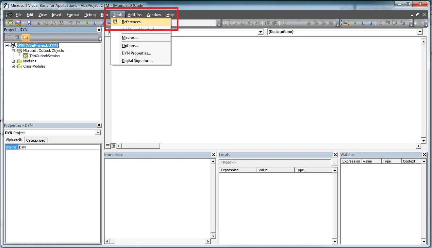This screenshot has height=248, width=432.
Task: Open the File menu
Action: 19,15
